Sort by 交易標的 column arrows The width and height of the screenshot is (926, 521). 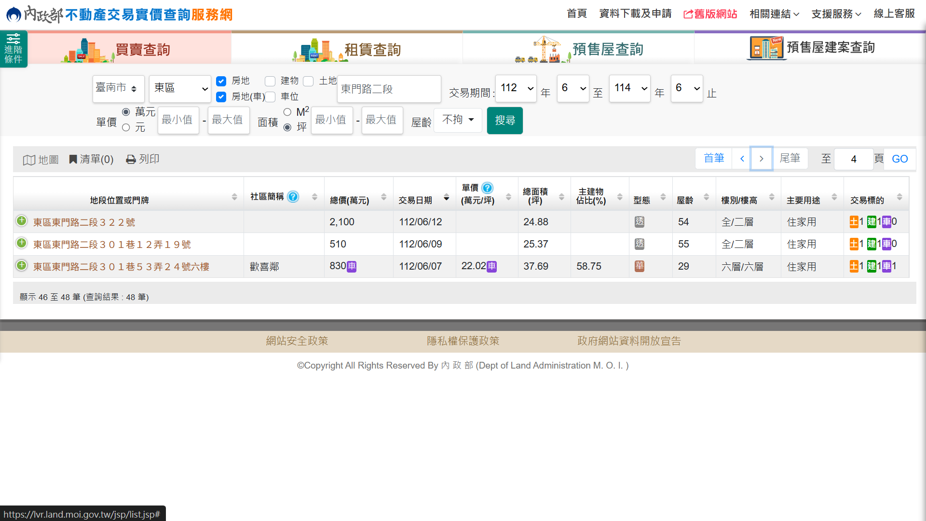tap(899, 197)
